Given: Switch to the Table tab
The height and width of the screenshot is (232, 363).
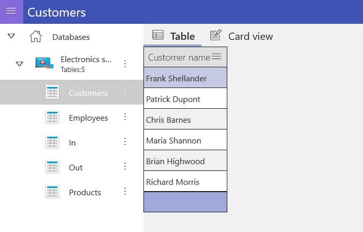Looking at the screenshot, I should point(173,36).
